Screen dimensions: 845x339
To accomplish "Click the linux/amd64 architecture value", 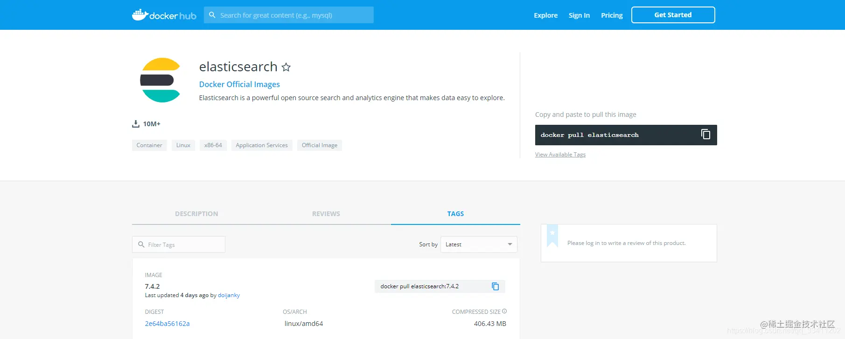I will (304, 324).
